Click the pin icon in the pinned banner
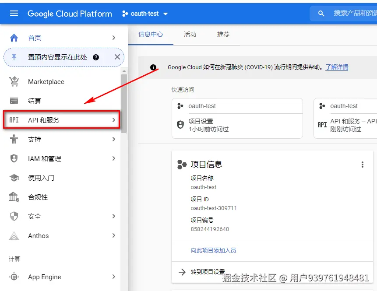 click(14, 57)
